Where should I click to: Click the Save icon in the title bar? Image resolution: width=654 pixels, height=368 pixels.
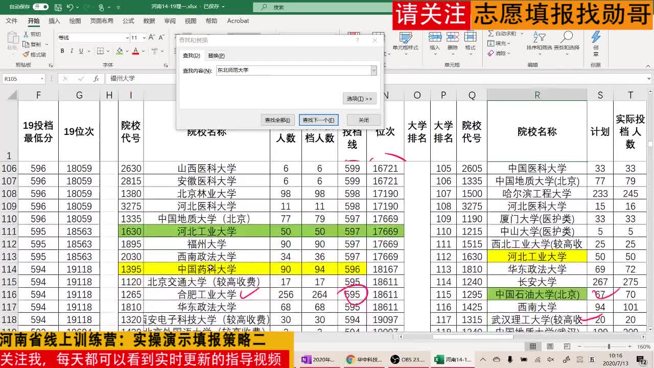[x=57, y=7]
